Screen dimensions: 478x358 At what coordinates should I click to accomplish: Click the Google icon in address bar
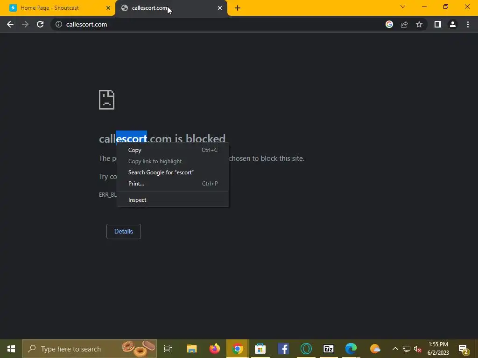click(x=389, y=24)
